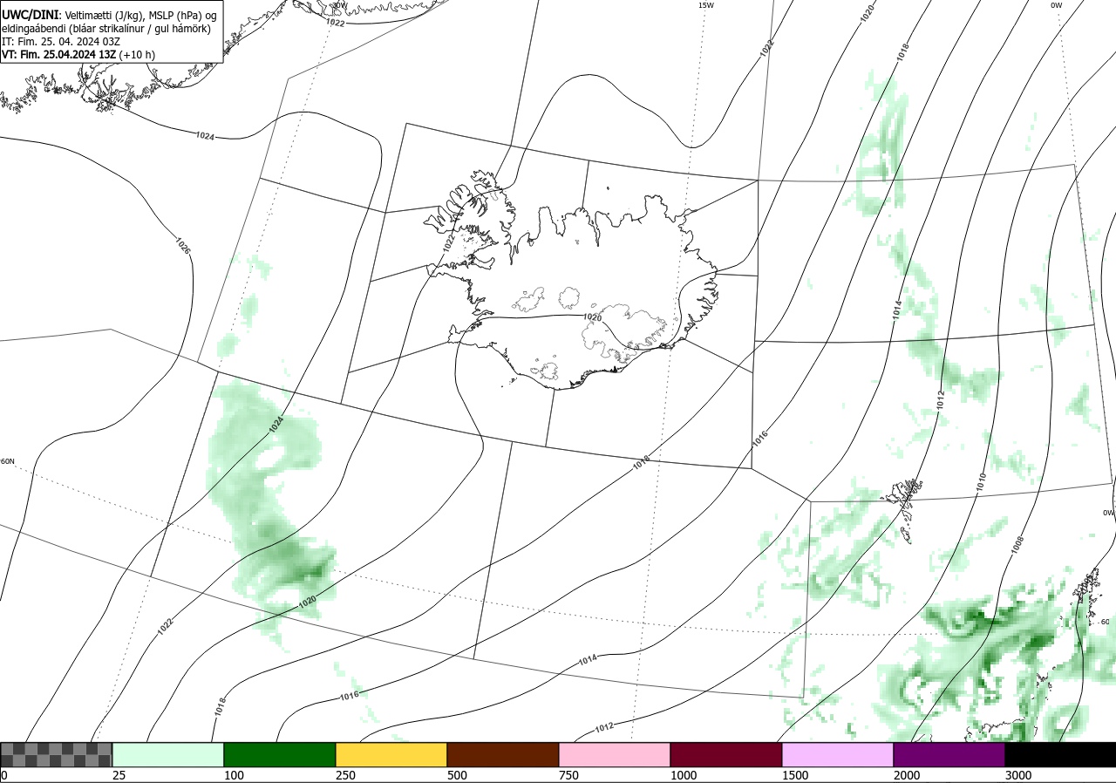Click the UWC/DINI title text

click(x=30, y=15)
